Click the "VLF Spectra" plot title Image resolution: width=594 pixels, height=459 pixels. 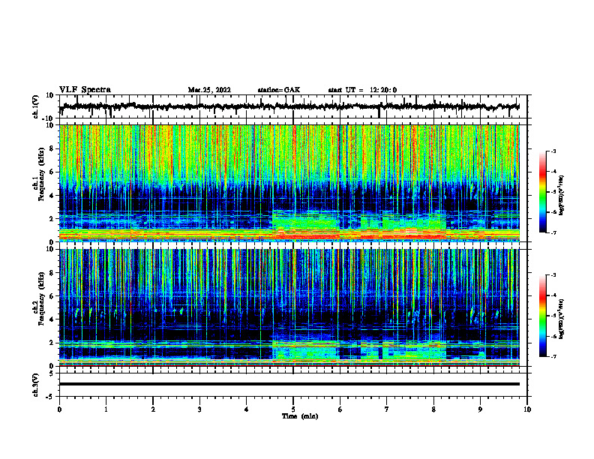click(85, 90)
